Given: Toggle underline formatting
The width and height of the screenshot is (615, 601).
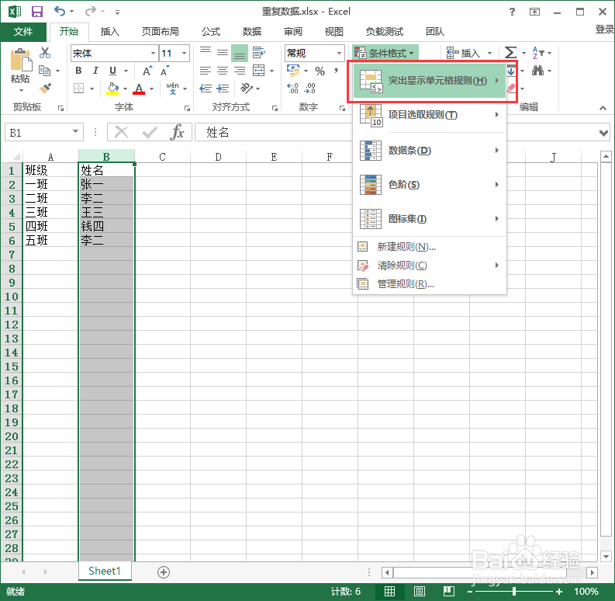Looking at the screenshot, I should click(112, 71).
